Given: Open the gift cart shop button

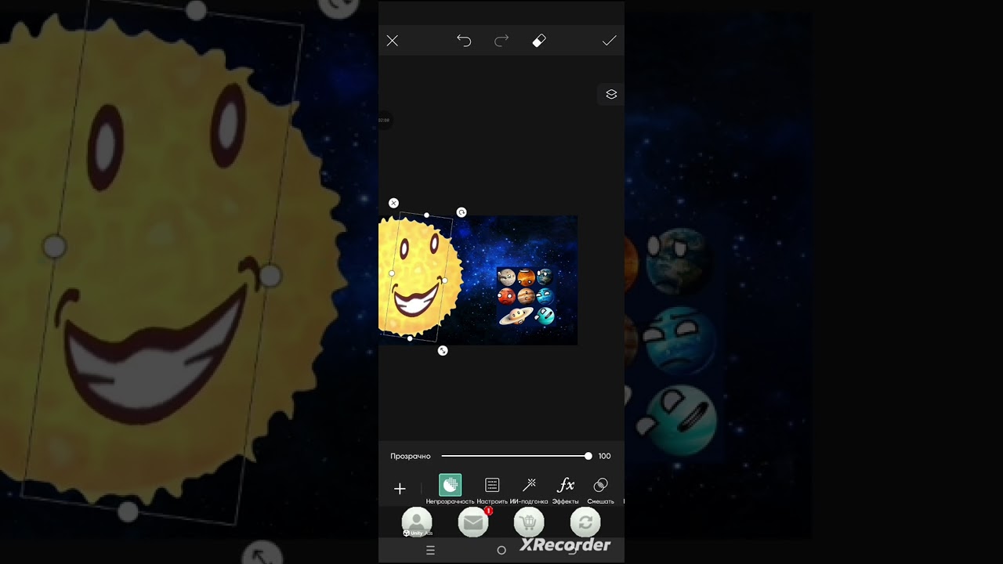Looking at the screenshot, I should click(529, 522).
